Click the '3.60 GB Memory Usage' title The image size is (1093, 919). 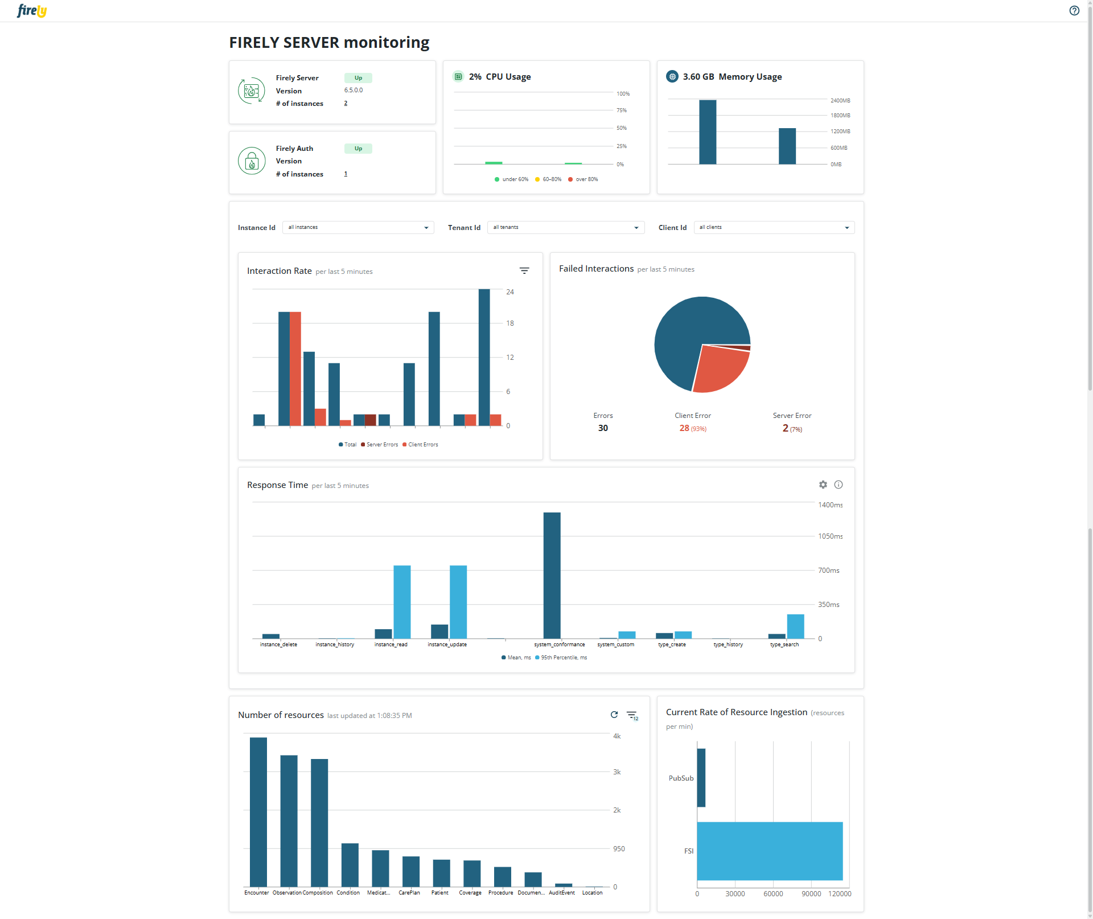click(x=732, y=77)
